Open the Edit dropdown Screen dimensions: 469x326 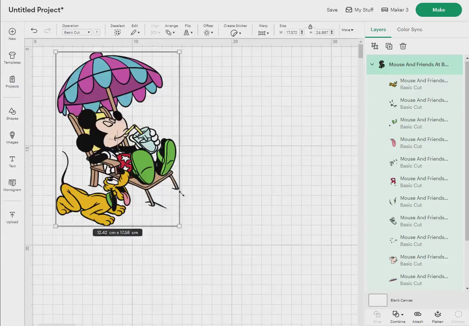tap(135, 33)
